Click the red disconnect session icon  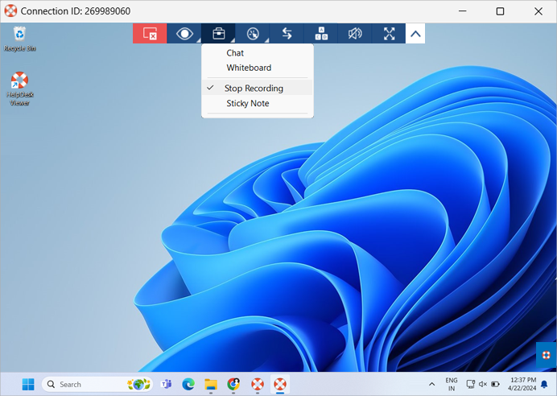click(150, 33)
